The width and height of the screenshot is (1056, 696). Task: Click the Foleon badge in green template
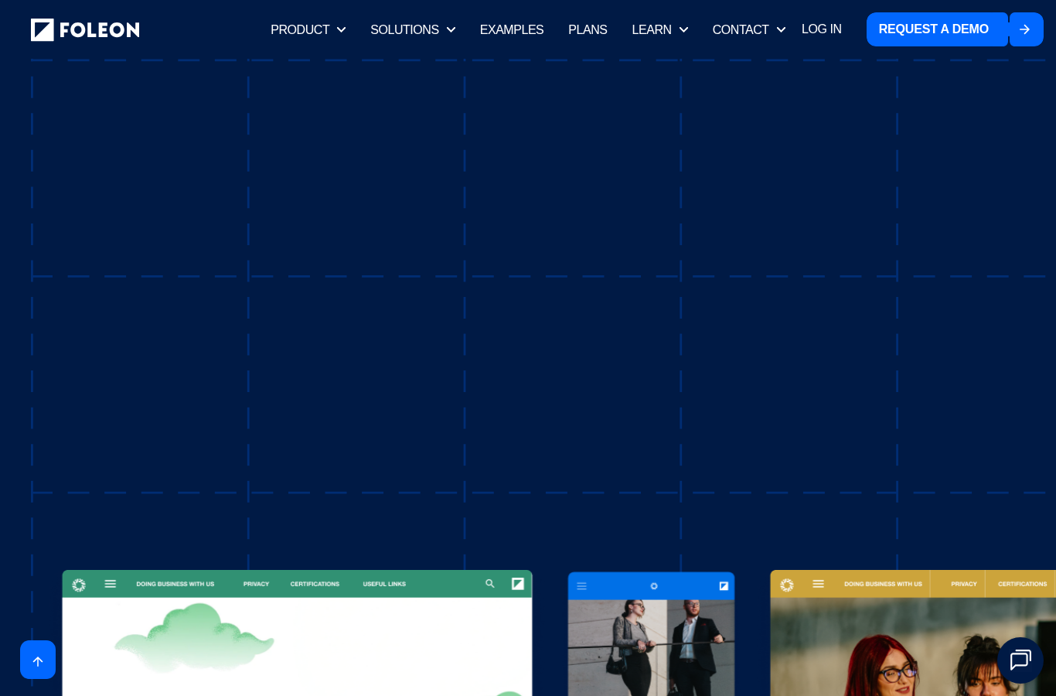tap(518, 584)
